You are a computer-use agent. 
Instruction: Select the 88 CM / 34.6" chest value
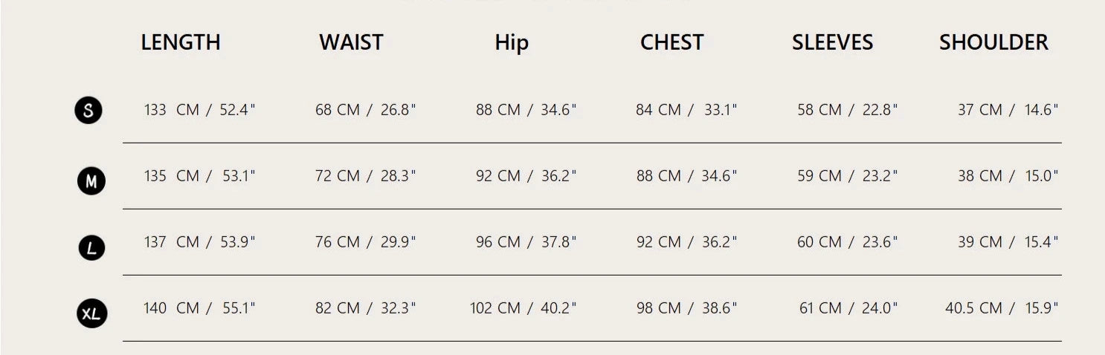coord(686,176)
